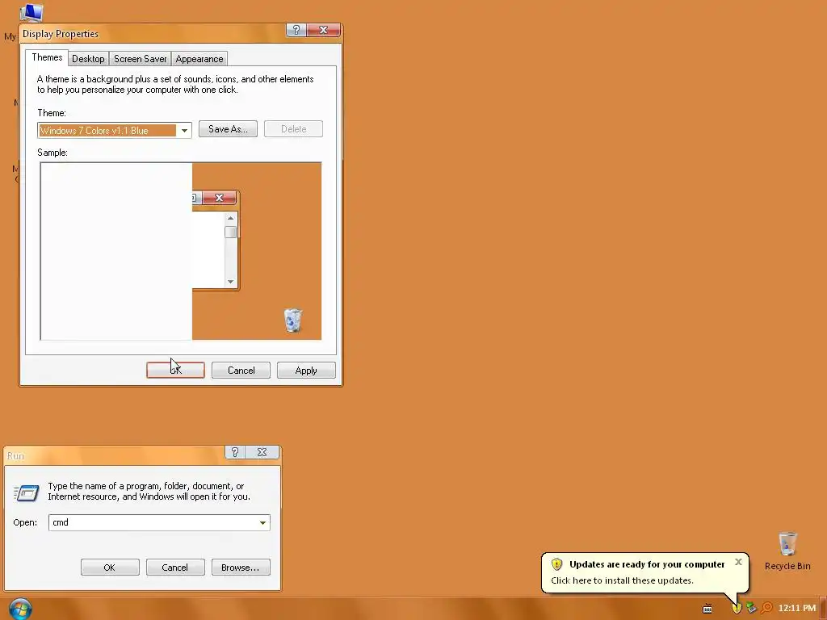This screenshot has height=620, width=827.
Task: Cancel the Run dialog
Action: coord(175,568)
